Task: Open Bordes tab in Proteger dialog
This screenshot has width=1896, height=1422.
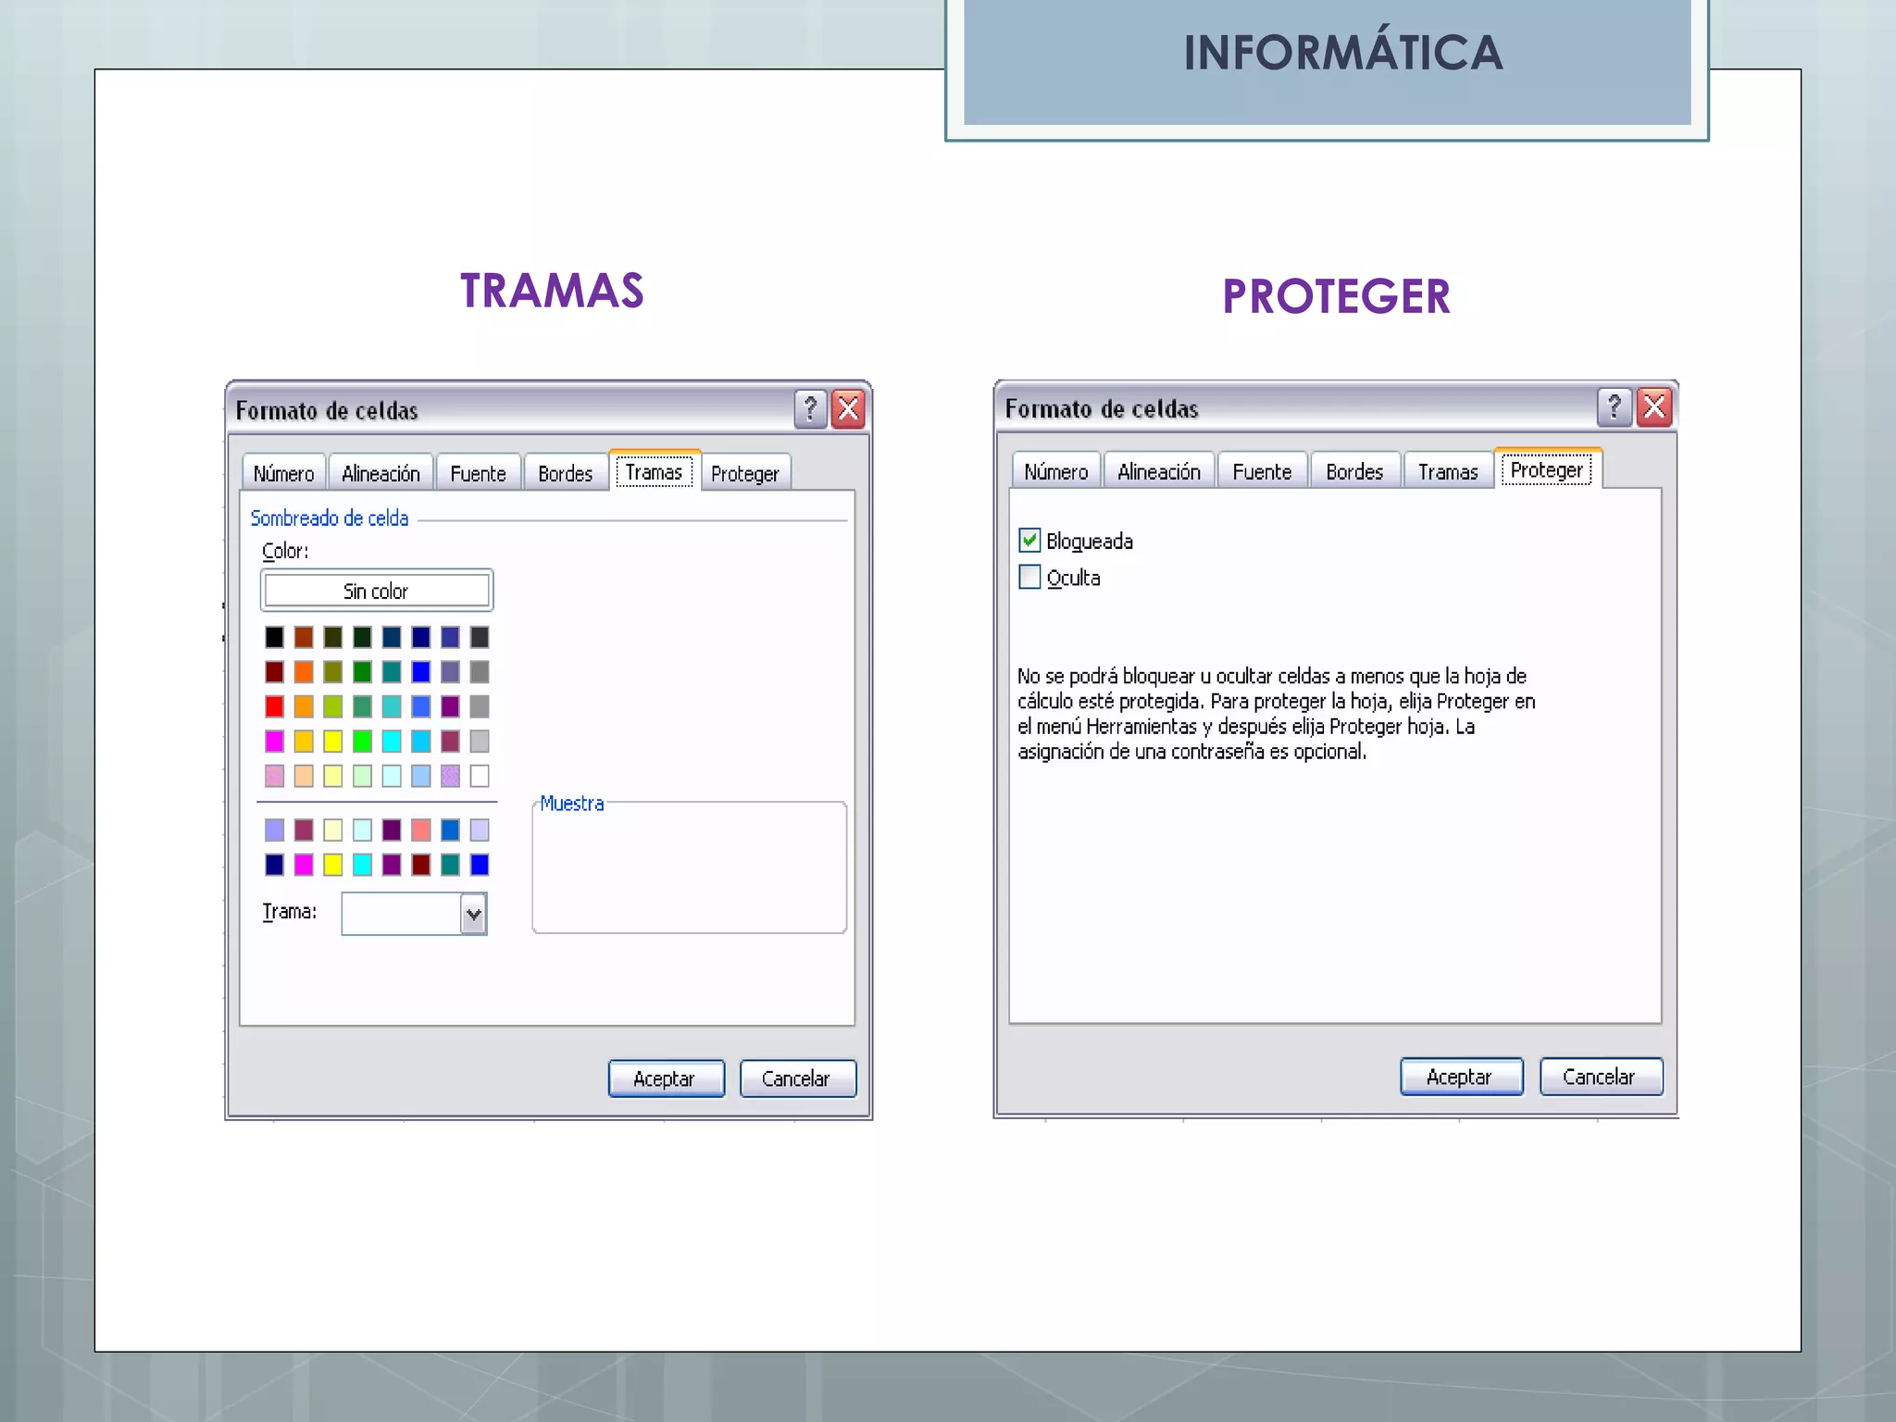Action: click(1354, 471)
